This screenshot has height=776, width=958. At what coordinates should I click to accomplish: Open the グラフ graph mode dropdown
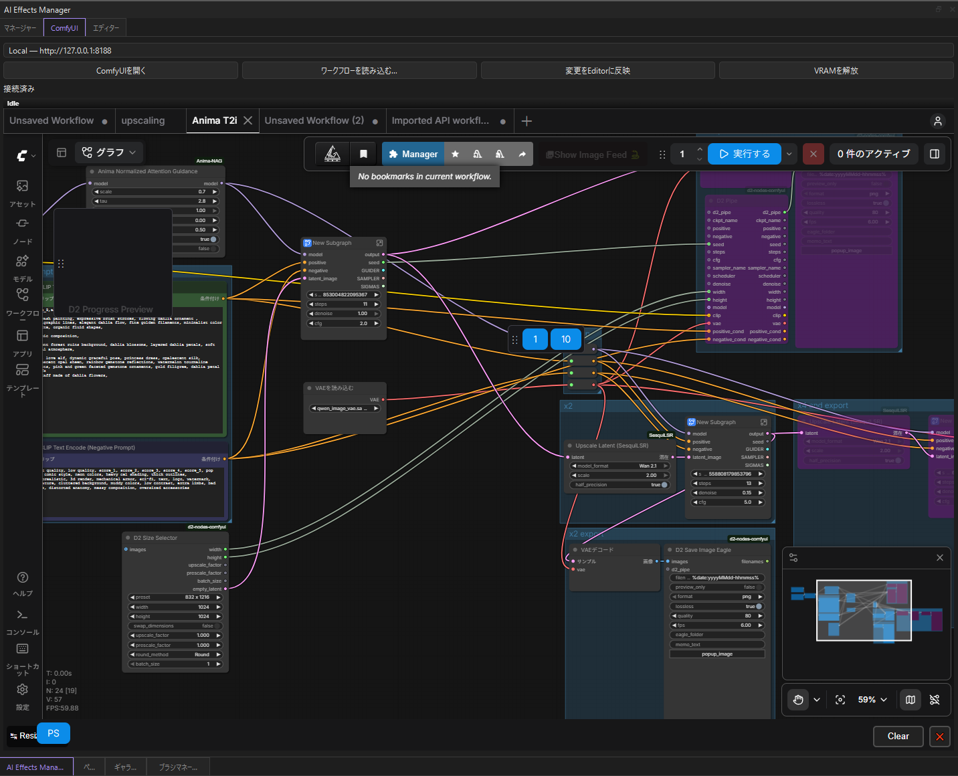109,153
